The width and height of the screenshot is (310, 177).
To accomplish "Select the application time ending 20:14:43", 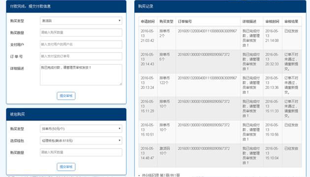I will (147, 59).
